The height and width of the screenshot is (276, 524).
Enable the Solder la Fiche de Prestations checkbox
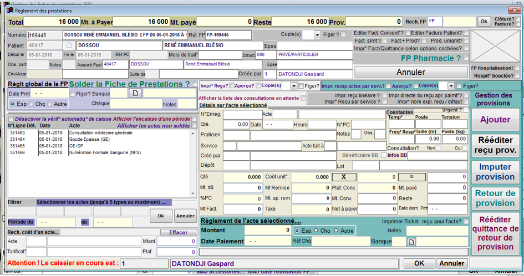coord(195,84)
